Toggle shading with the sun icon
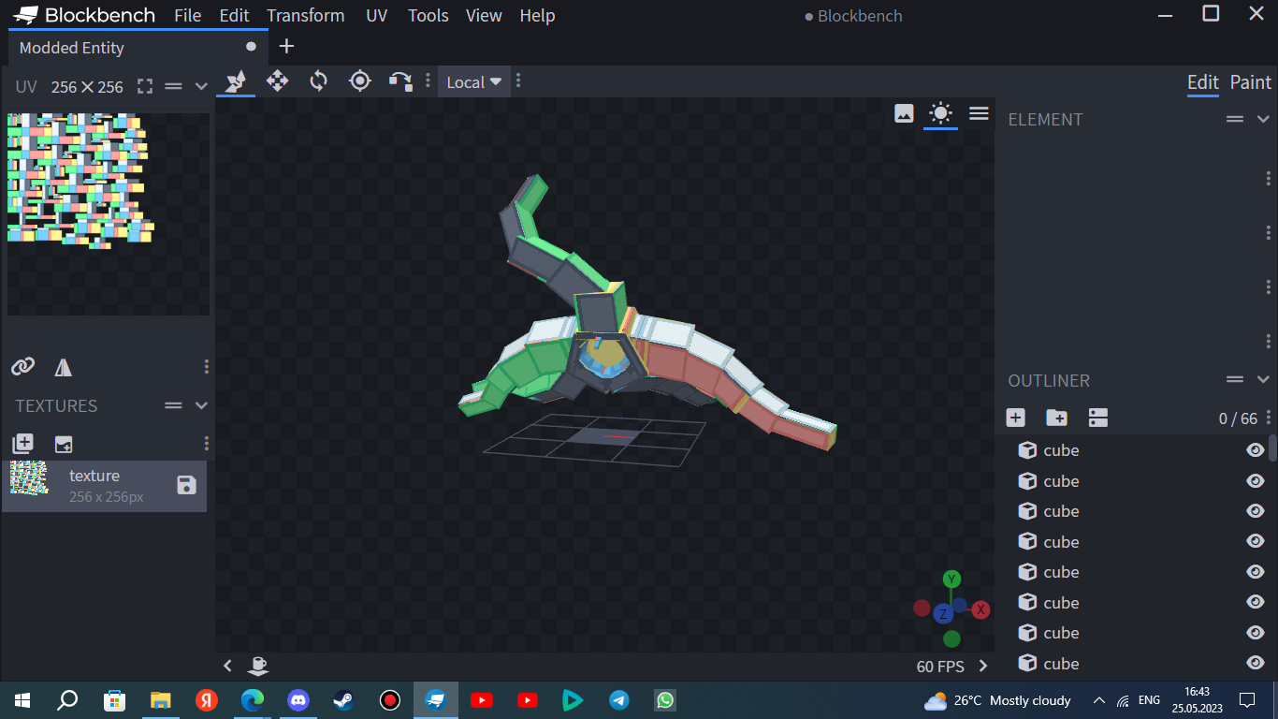The image size is (1278, 719). tap(940, 112)
